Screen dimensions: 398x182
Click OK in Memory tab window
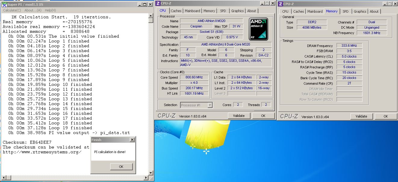(x=386, y=116)
